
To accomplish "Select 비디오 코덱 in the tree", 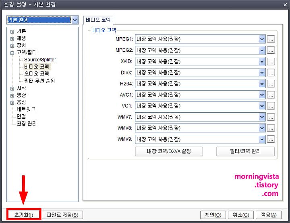I will pos(37,67).
